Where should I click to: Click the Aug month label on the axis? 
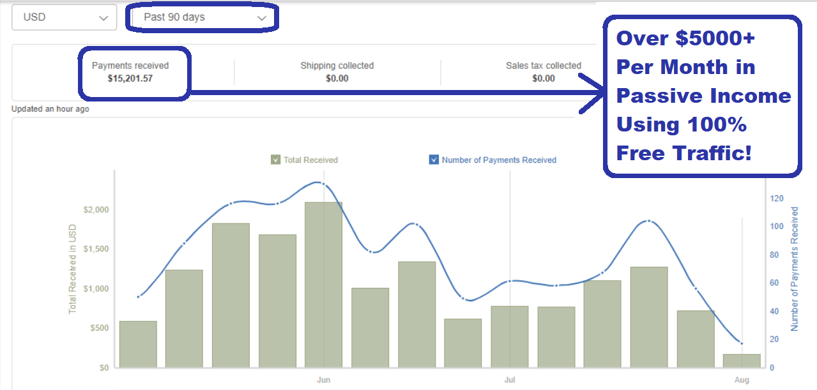742,380
